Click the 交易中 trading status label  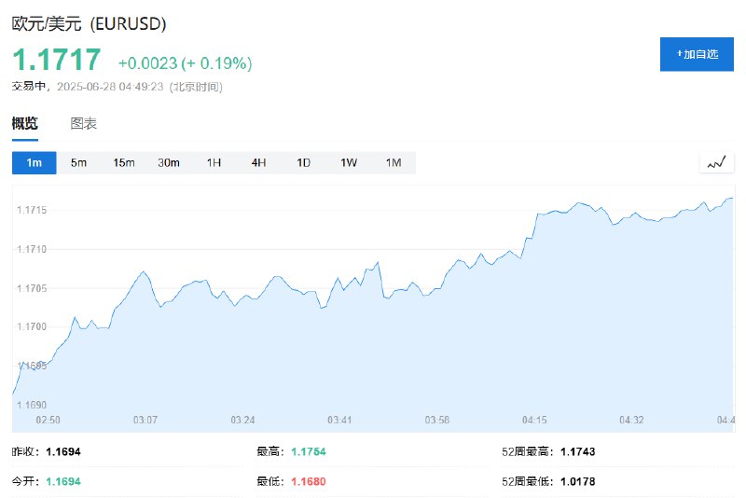click(29, 86)
